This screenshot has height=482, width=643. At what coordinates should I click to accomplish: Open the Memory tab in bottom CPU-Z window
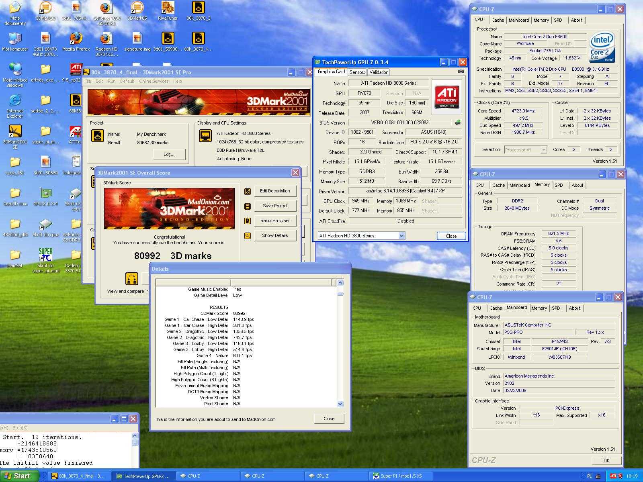point(539,308)
